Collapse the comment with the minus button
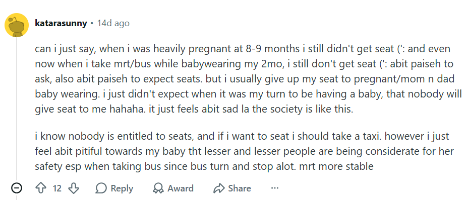This screenshot has height=200, width=468. coord(17,188)
